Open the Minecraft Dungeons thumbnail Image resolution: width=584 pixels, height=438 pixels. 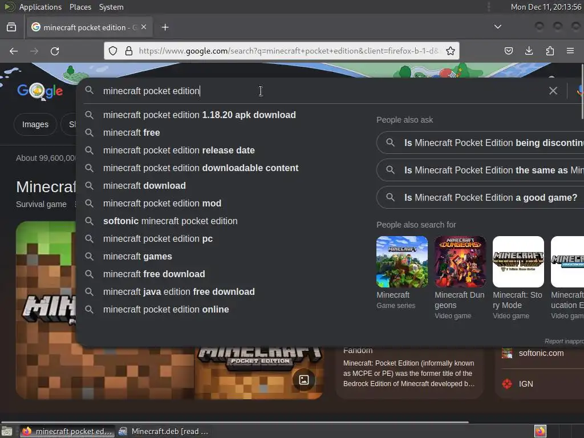[460, 261]
